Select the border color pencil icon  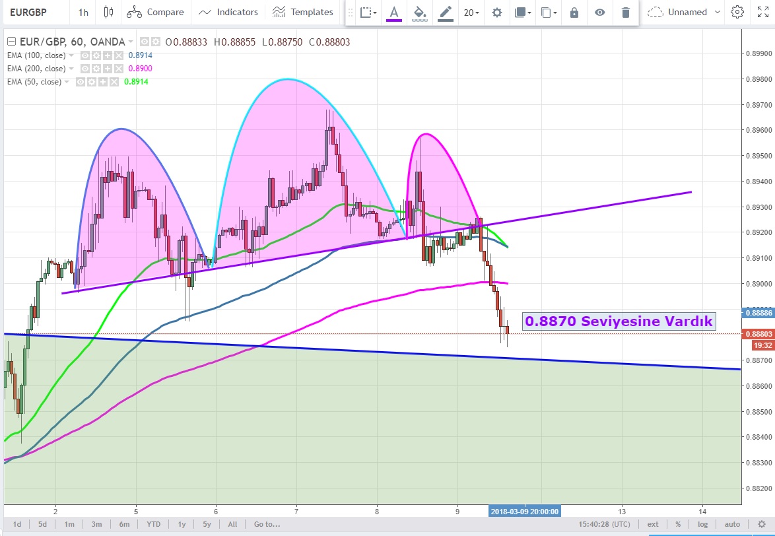446,12
